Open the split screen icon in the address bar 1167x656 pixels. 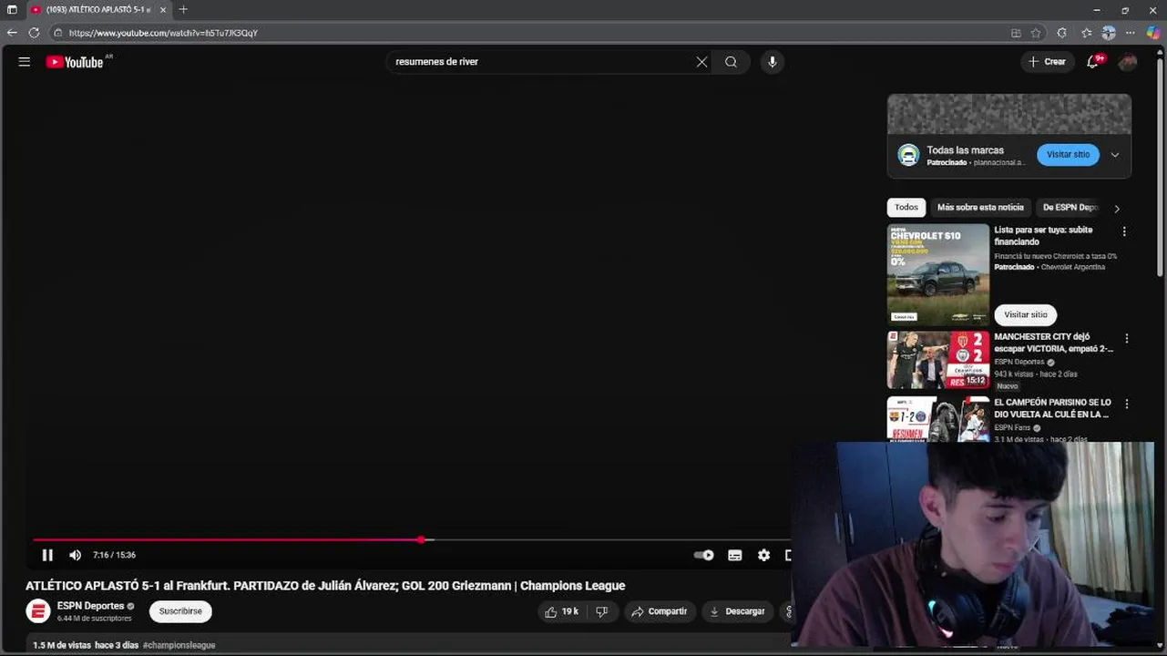pos(1016,33)
